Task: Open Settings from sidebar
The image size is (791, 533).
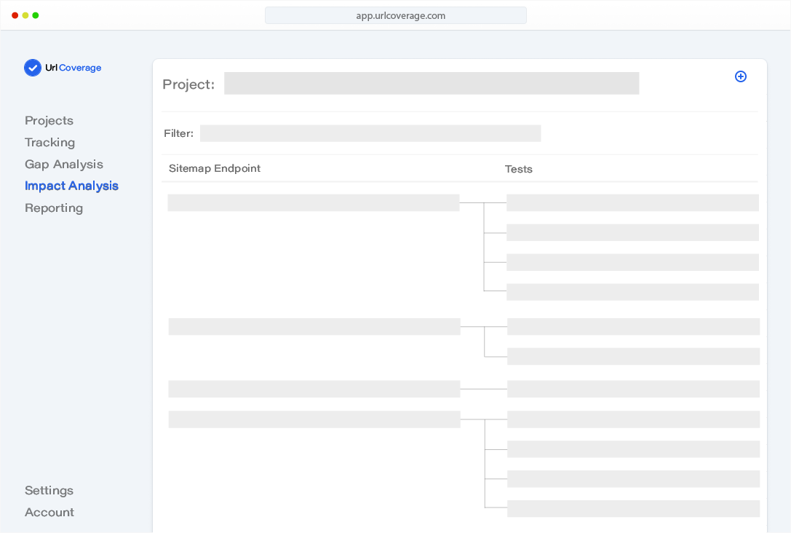Action: click(49, 490)
